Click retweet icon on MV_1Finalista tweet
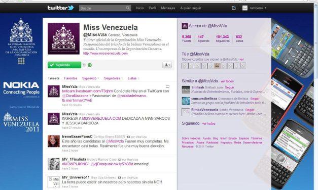Screen dimensions: 318x190 (120, 160)
